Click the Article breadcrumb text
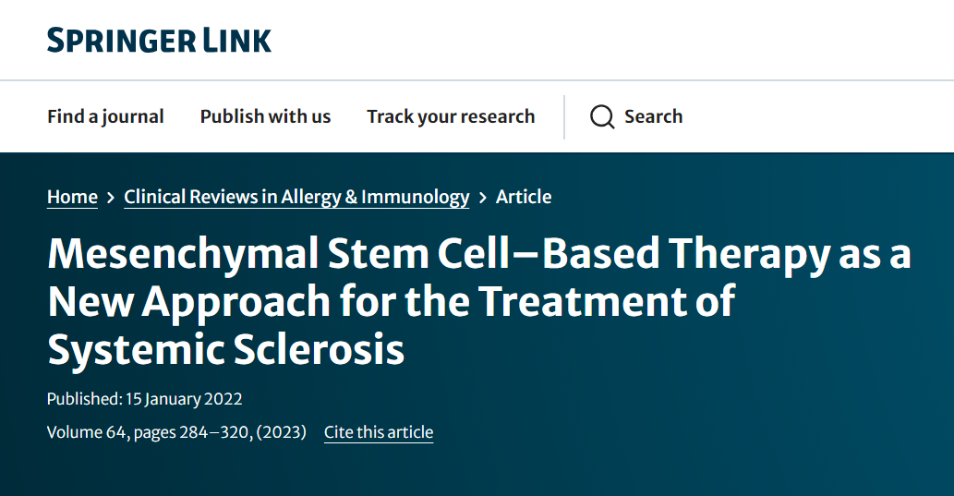954x496 pixels. [524, 197]
